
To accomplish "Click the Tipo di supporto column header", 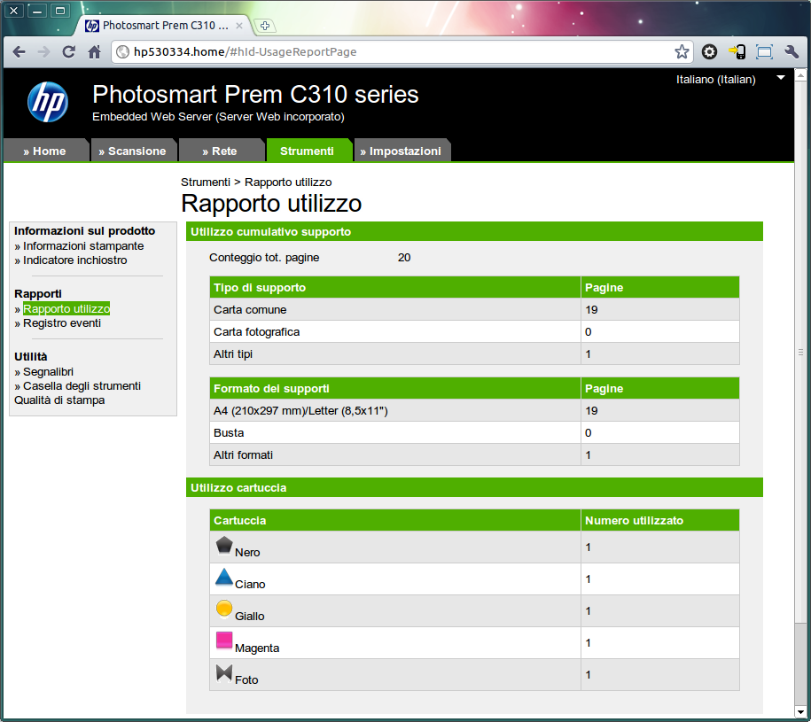I will click(395, 287).
